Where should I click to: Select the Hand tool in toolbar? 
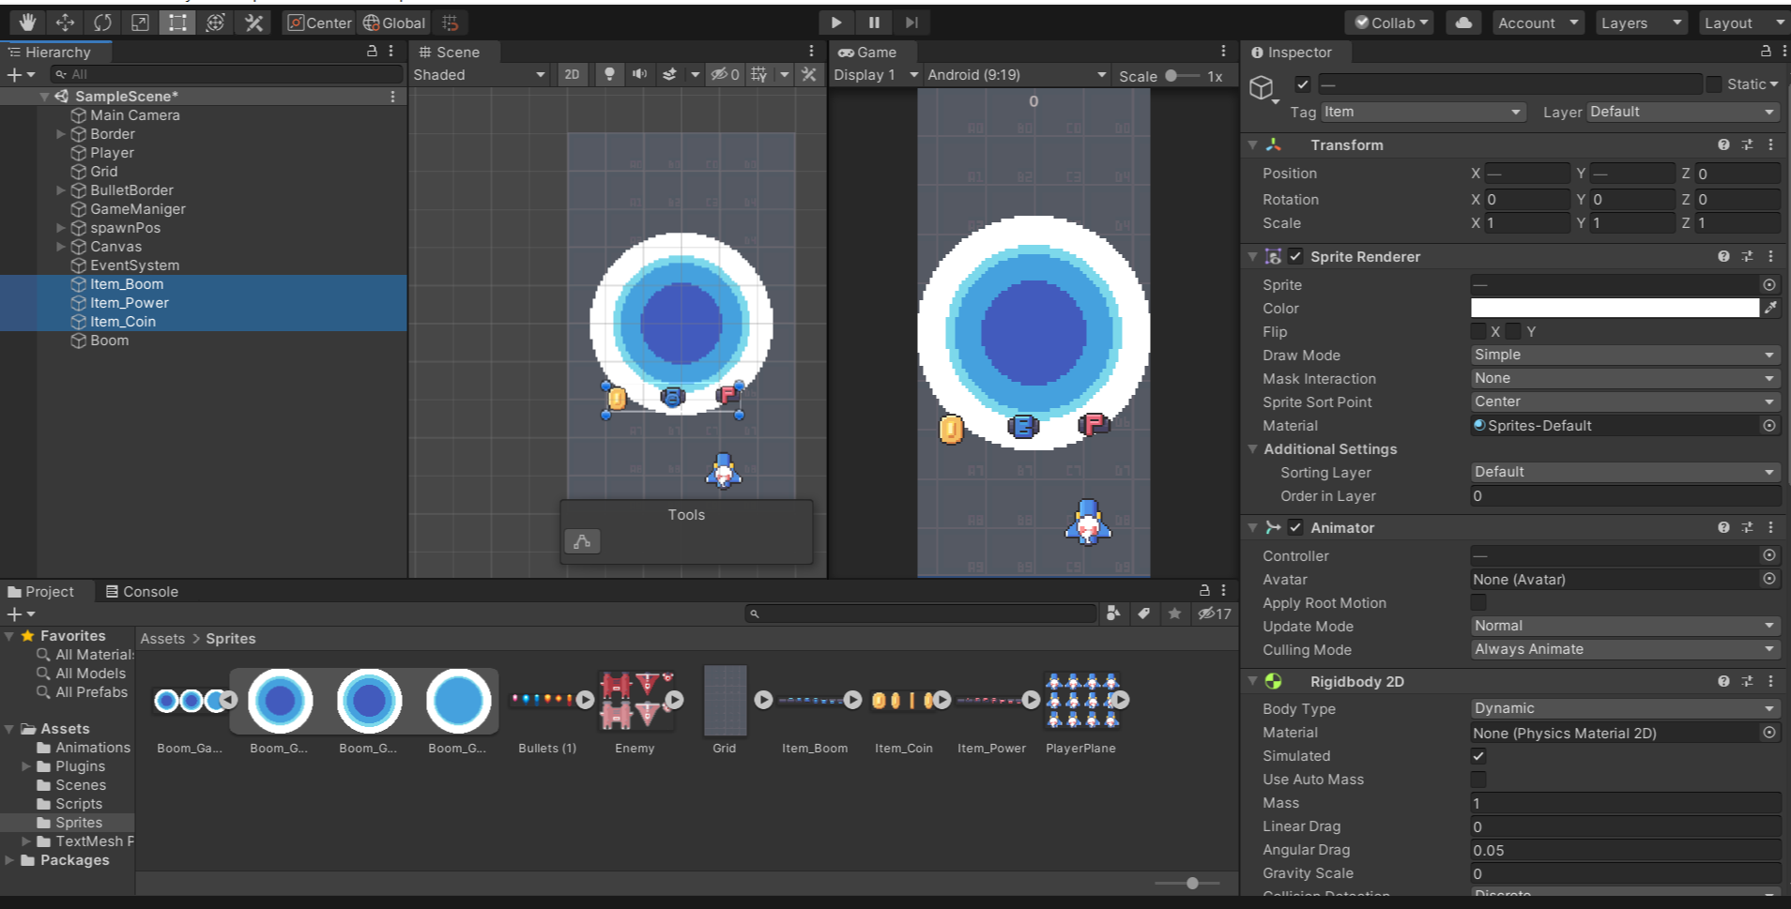27,23
